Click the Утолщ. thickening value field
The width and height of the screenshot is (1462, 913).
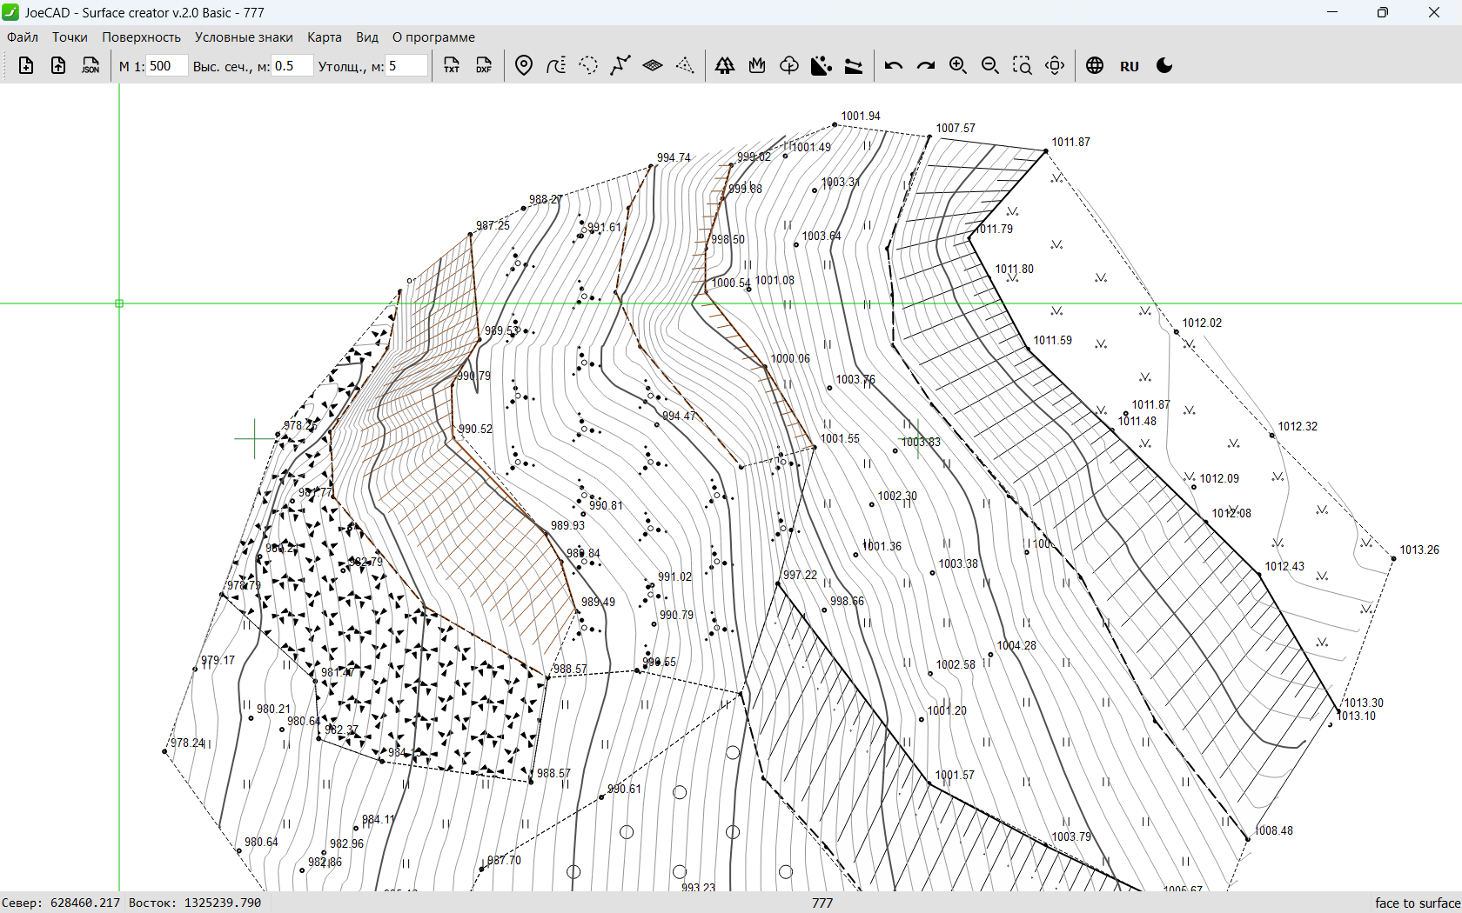406,66
